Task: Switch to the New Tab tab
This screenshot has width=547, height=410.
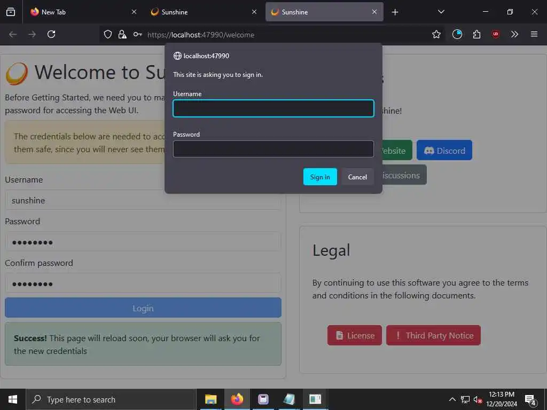Action: pos(81,12)
